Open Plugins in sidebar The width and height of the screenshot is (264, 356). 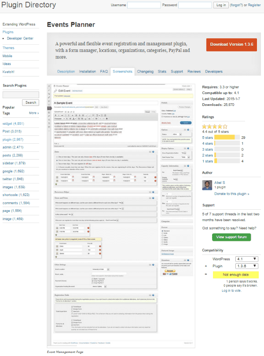[x=8, y=32]
